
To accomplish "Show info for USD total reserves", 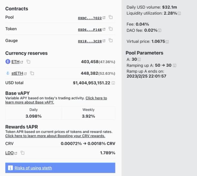I will [x=113, y=83].
